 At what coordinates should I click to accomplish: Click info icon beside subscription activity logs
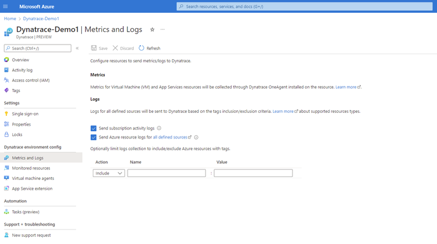[x=159, y=128]
